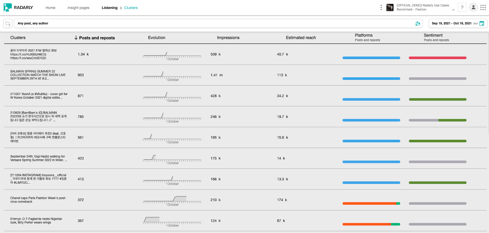This screenshot has width=489, height=233.
Task: Click the Clusters column header
Action: 18,38
